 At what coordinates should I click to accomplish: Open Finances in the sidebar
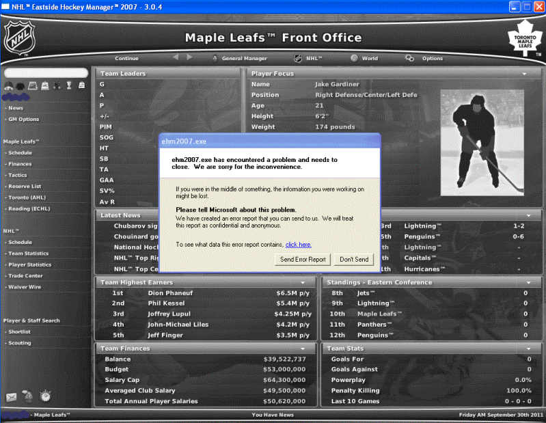coord(20,164)
